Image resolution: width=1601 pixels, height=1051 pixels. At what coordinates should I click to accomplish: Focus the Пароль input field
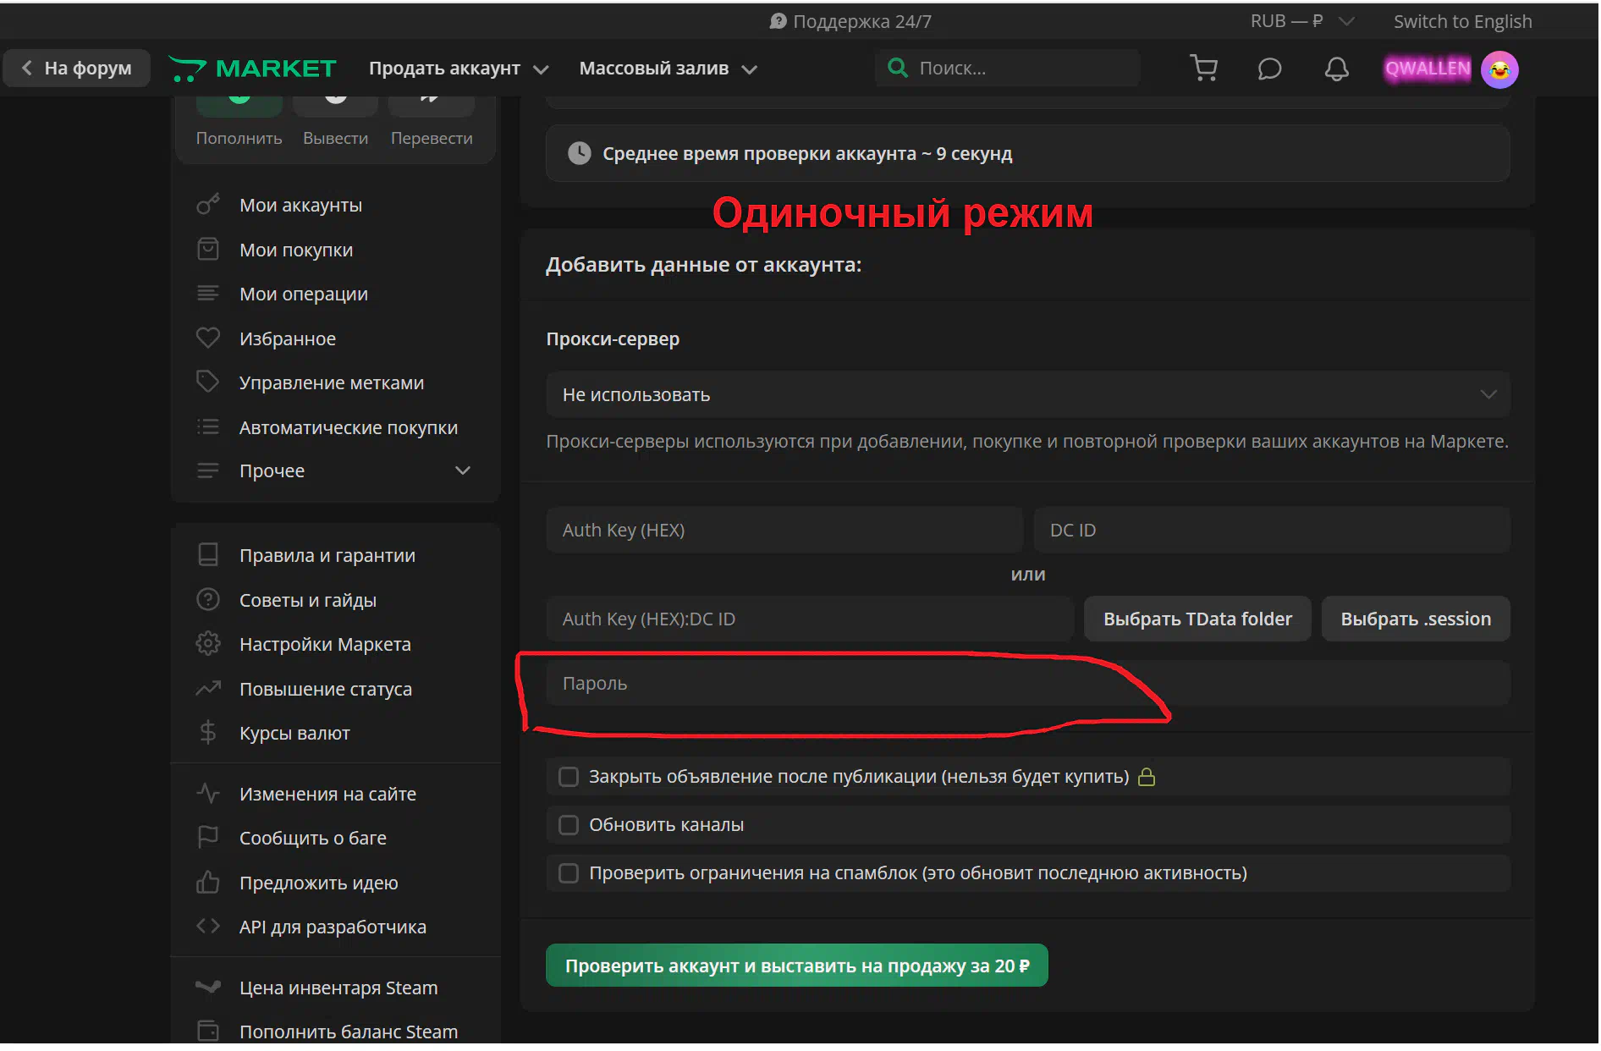[x=1027, y=684]
